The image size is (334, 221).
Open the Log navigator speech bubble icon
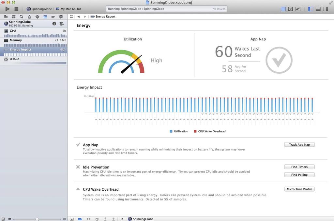click(61, 17)
